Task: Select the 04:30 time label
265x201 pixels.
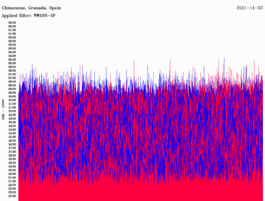Action: tap(12, 56)
